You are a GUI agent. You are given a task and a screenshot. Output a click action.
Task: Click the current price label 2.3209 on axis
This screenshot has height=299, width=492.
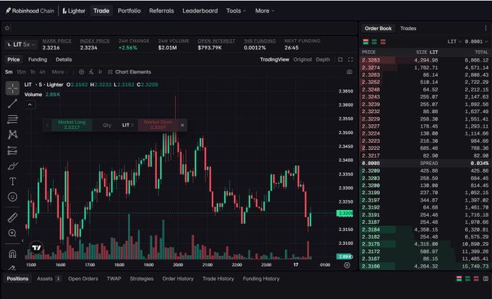pyautogui.click(x=344, y=214)
